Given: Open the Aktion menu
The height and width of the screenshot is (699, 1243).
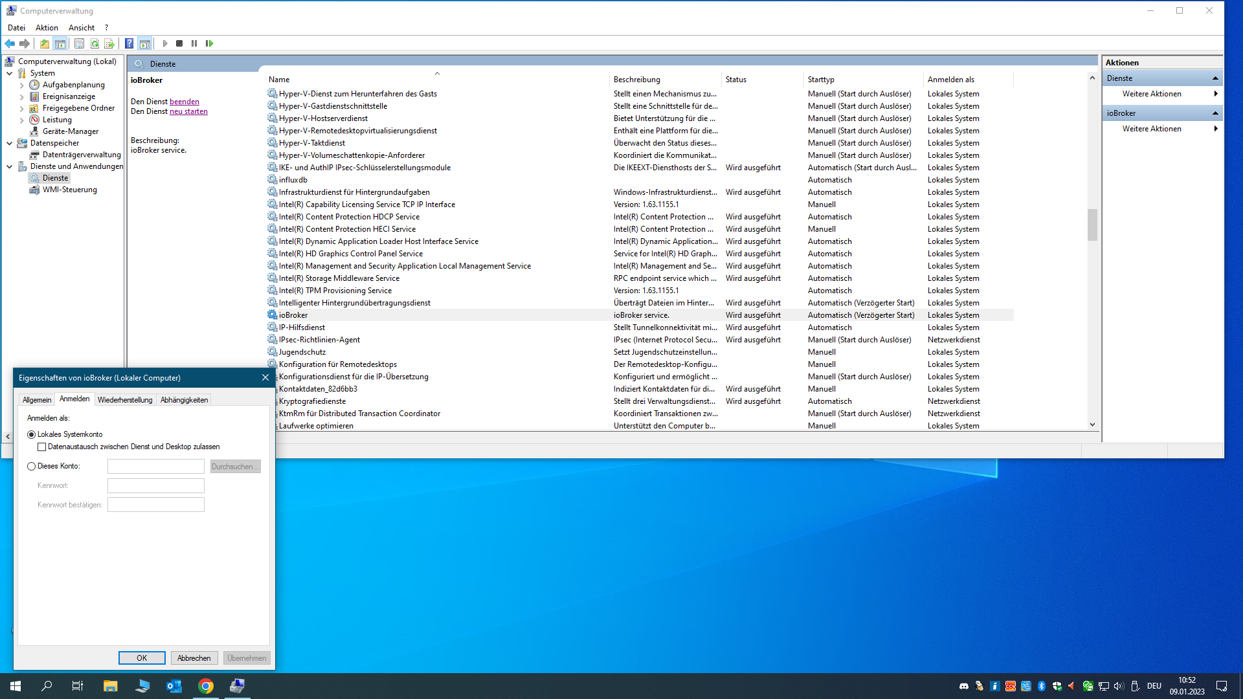Looking at the screenshot, I should pyautogui.click(x=47, y=28).
